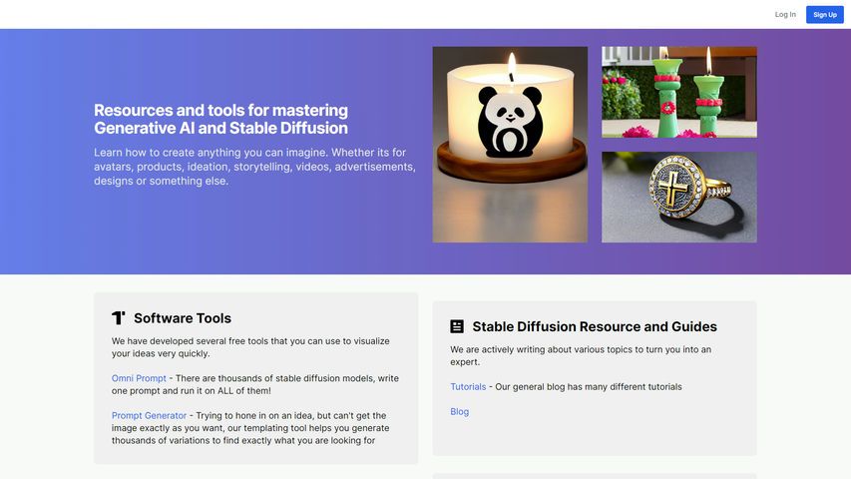Click 'We are actively writing about various topics' text
This screenshot has height=479, width=851.
[x=581, y=355]
